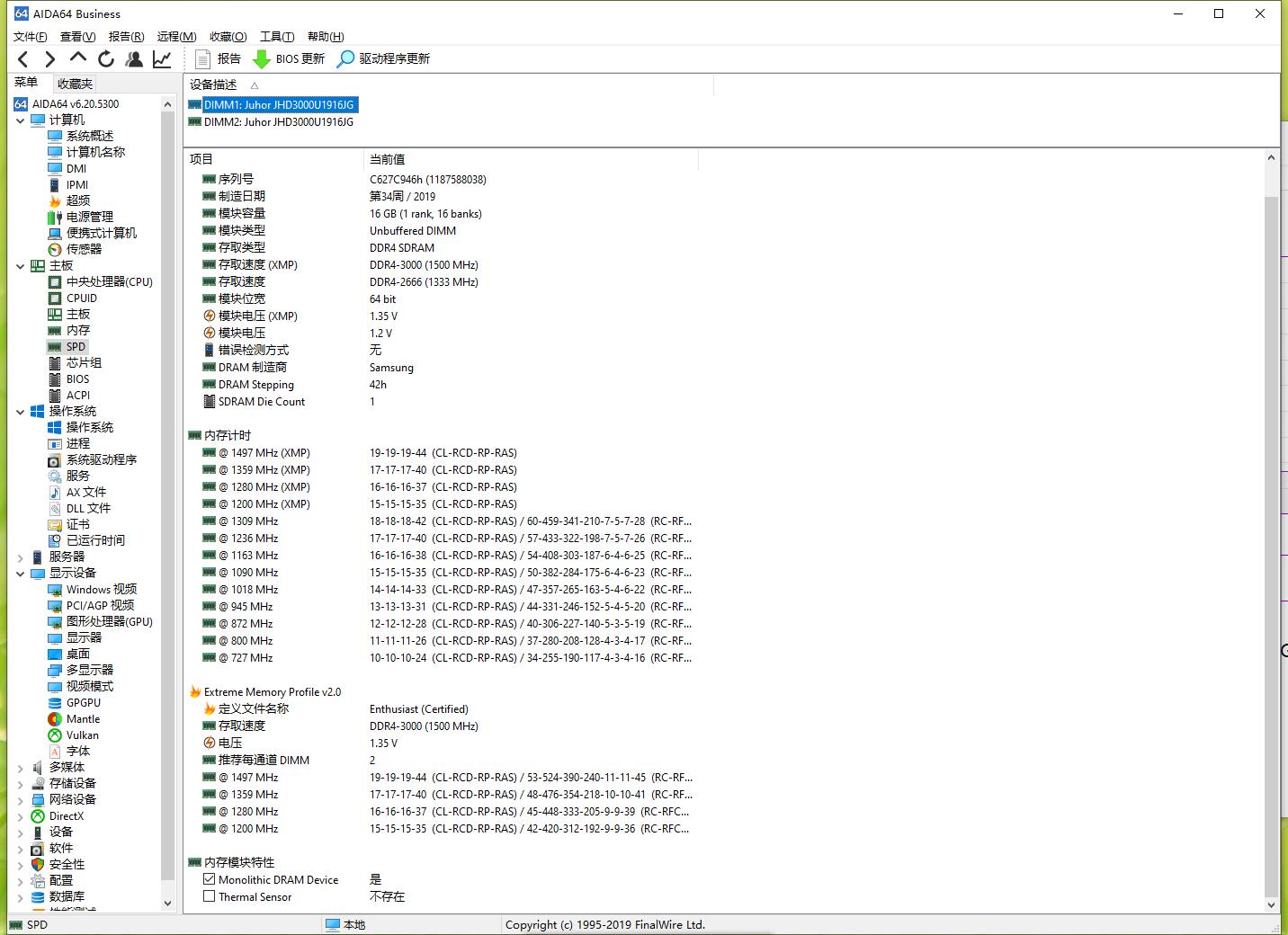Select 字体 in the sidebar

coord(78,751)
